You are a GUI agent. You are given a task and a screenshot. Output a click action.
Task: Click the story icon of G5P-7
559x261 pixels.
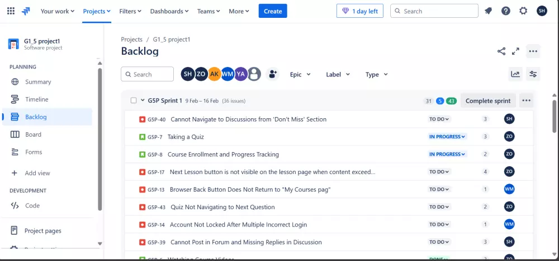click(142, 137)
